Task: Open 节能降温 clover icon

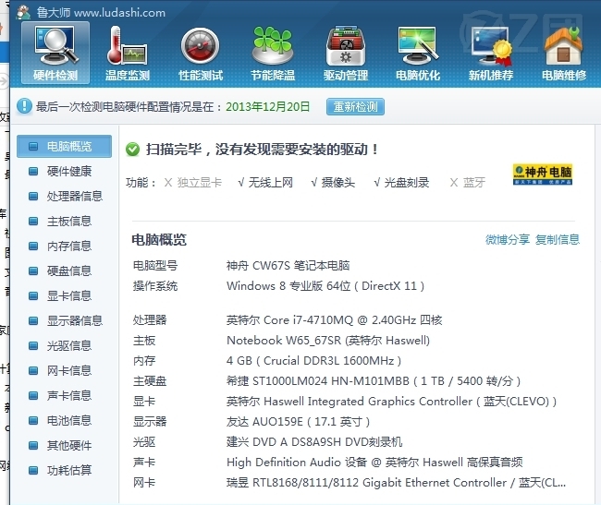Action: (273, 53)
